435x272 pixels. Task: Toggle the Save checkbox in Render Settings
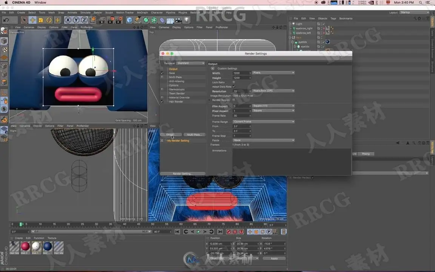point(162,73)
